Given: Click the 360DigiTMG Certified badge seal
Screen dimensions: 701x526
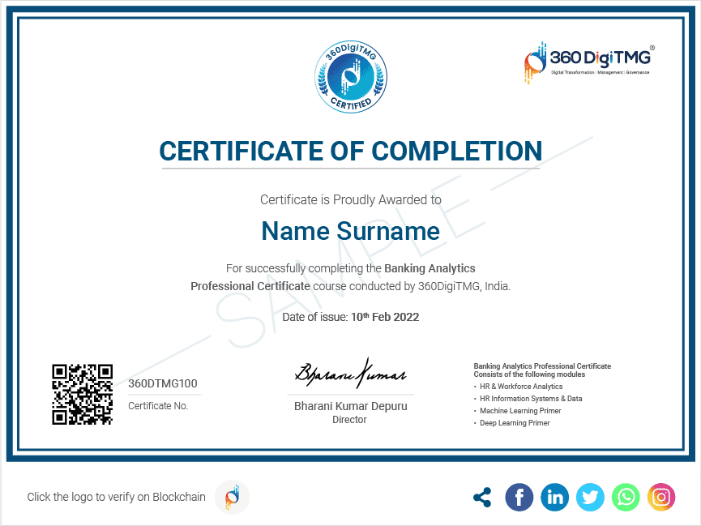Looking at the screenshot, I should point(350,76).
